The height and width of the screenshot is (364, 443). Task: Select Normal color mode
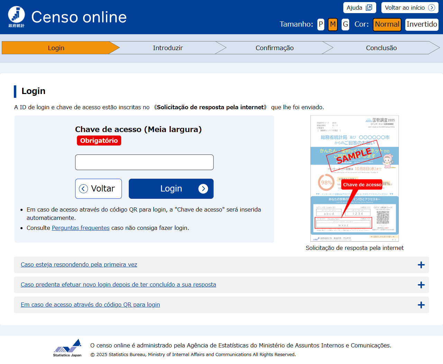[387, 24]
